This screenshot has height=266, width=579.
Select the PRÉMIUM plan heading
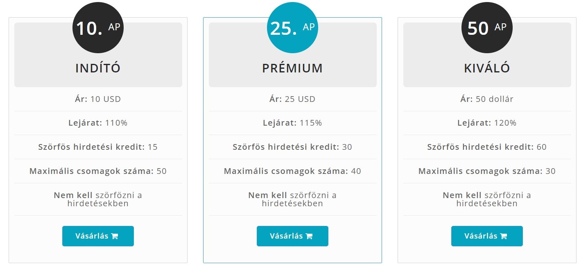click(x=292, y=68)
